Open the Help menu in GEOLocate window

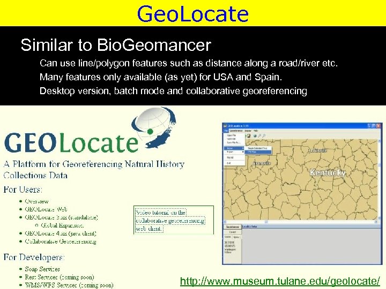pos(256,131)
